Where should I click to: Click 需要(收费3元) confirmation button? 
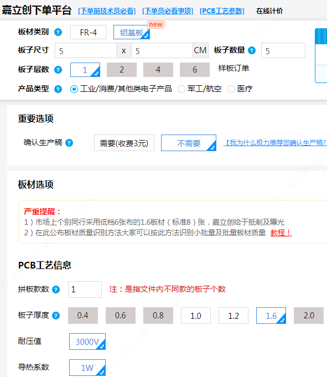[x=124, y=143]
